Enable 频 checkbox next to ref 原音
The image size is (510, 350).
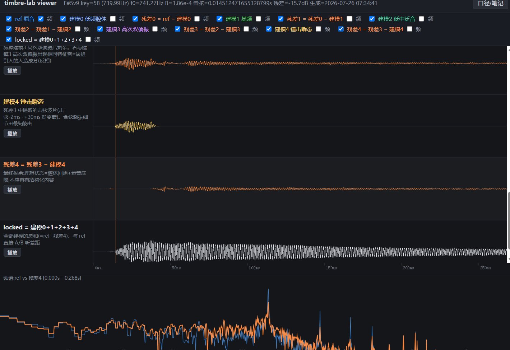[41, 19]
